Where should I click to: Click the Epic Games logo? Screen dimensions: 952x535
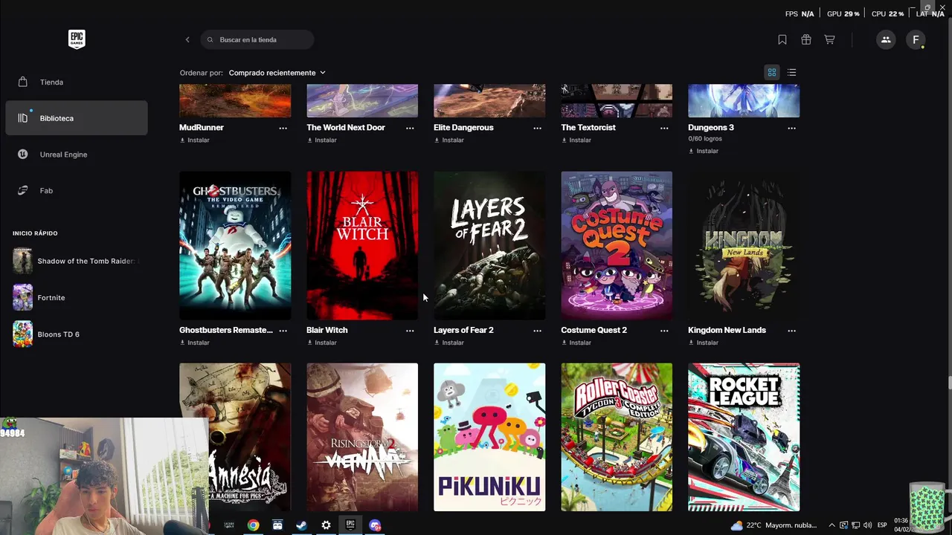tap(77, 39)
